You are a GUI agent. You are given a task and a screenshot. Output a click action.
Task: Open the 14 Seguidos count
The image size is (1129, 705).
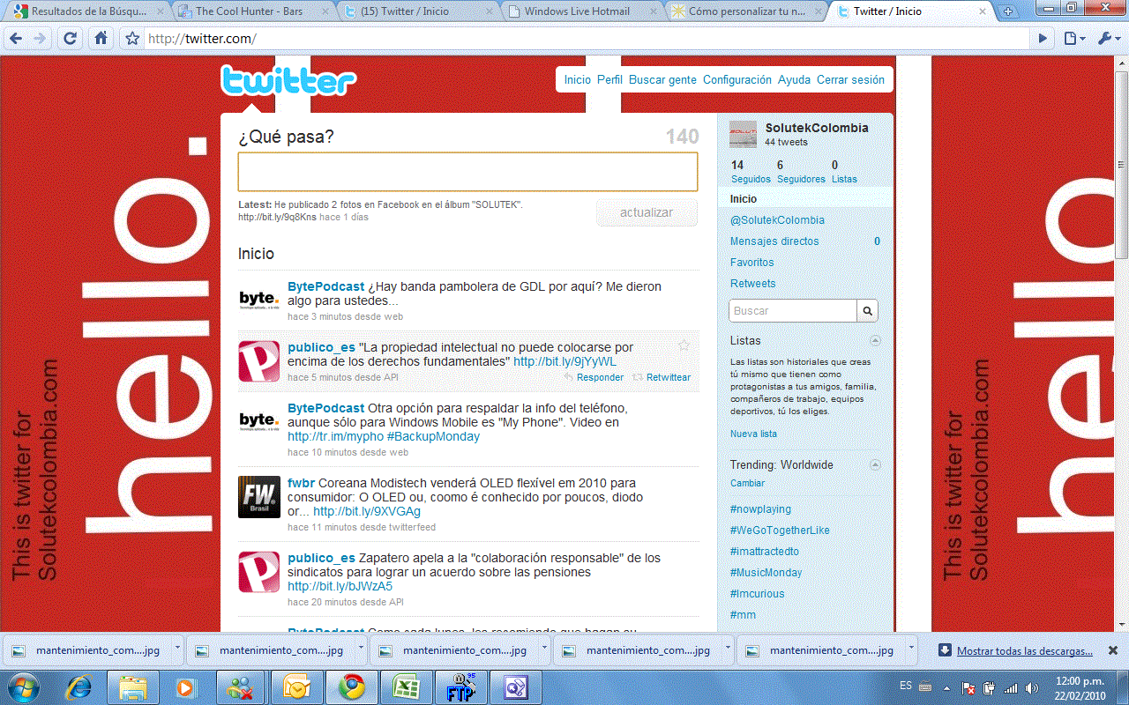(x=751, y=172)
